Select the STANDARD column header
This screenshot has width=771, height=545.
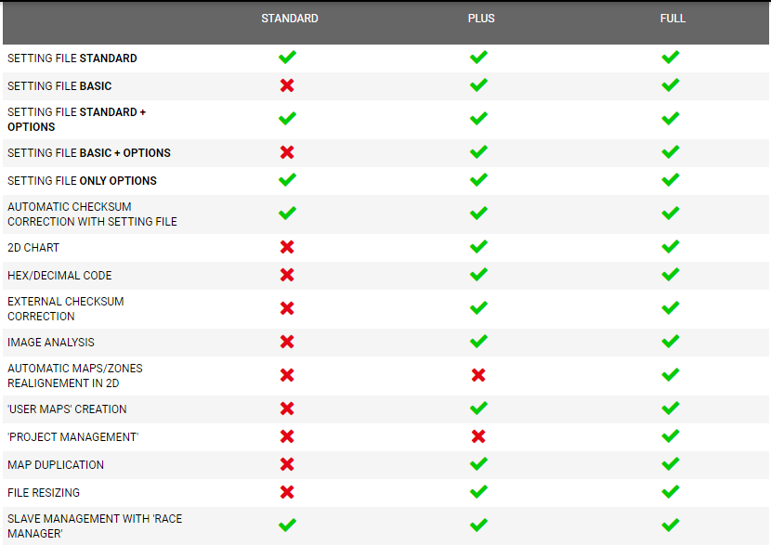(290, 19)
